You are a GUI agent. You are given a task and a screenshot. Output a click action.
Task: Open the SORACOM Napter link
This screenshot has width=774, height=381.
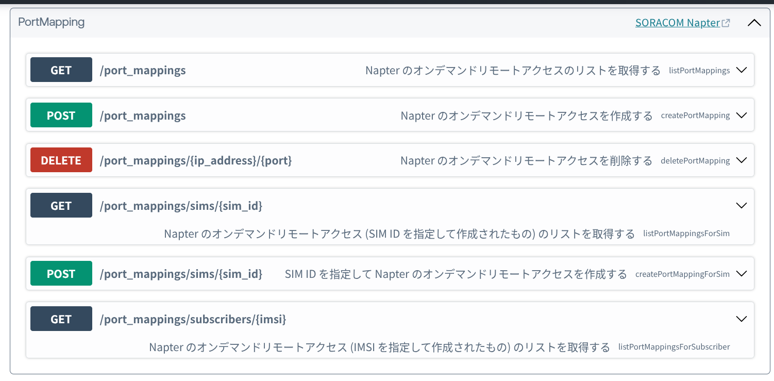677,23
